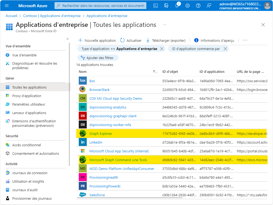The height and width of the screenshot is (205, 273).
Task: Open Lanceur d'applications
Action: [29, 113]
